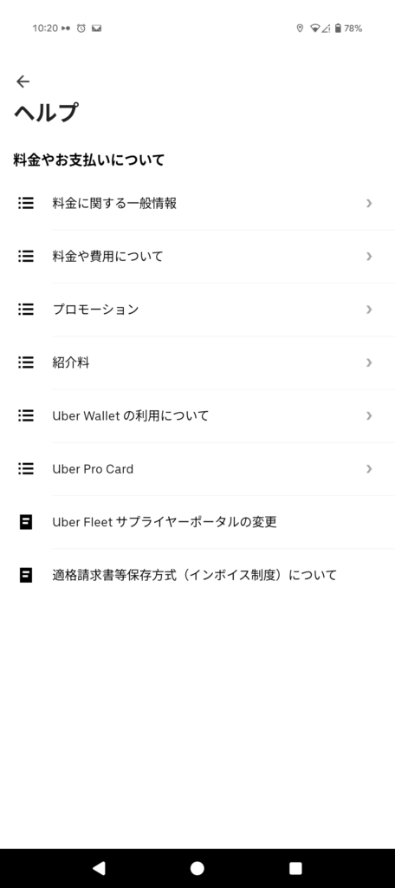Click list icon beside プロモーション
The image size is (395, 888).
(25, 310)
